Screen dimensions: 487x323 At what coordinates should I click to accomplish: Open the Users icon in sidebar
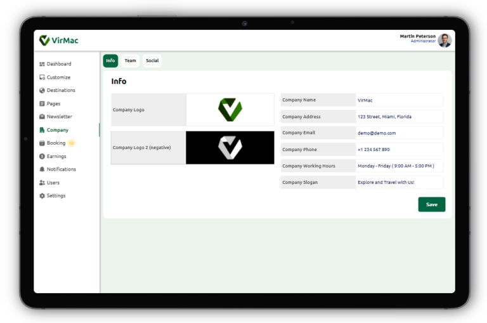click(x=42, y=183)
